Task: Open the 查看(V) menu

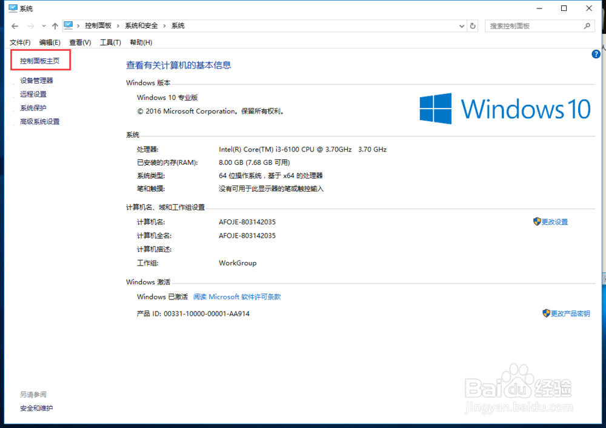Action: pos(79,42)
